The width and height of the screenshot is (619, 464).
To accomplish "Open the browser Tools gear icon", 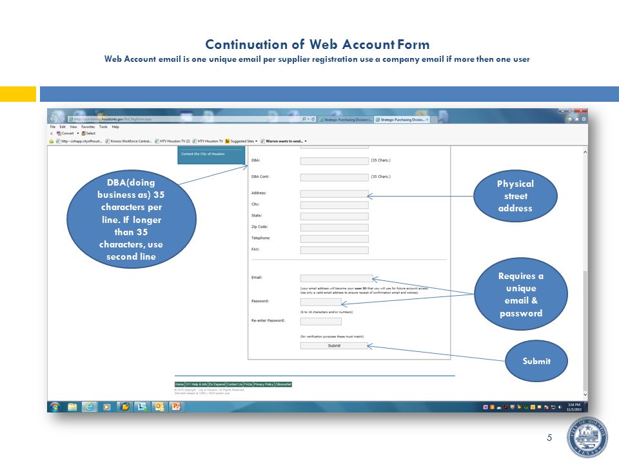I will [584, 119].
